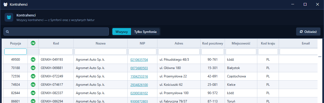Click the Kod kraju filter input
This screenshot has width=324, height=103.
click(268, 51)
